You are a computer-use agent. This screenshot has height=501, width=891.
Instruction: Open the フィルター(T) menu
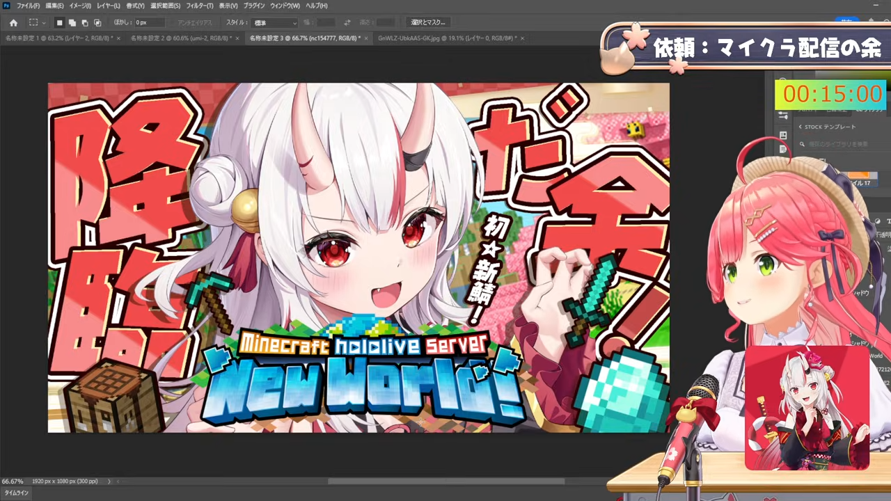pos(200,6)
